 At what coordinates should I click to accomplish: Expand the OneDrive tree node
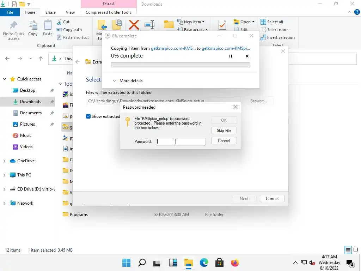[x=4, y=161]
